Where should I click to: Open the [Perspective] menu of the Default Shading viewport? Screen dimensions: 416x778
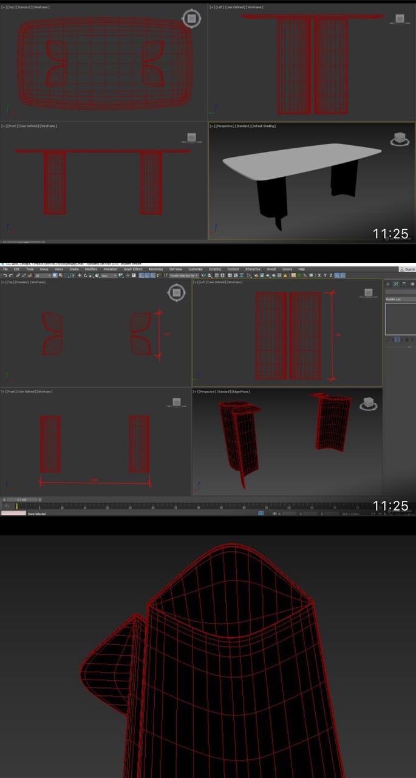[x=224, y=126]
